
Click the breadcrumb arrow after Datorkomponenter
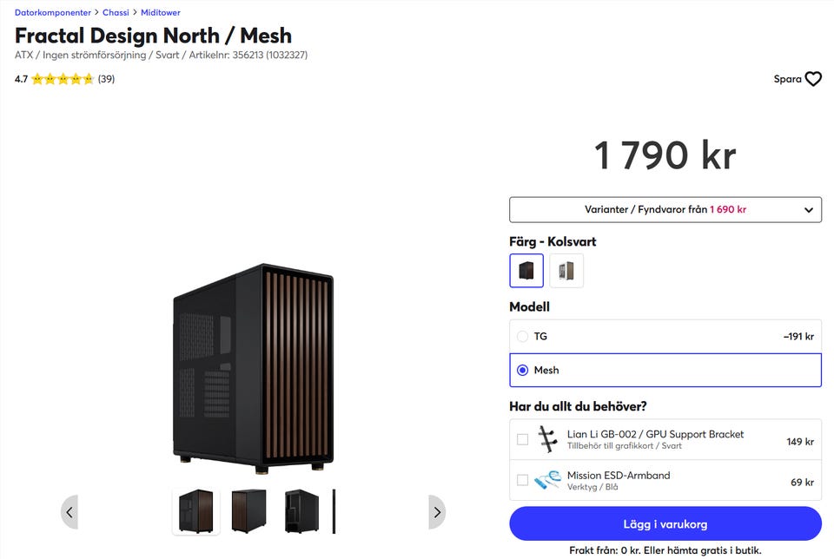(96, 13)
